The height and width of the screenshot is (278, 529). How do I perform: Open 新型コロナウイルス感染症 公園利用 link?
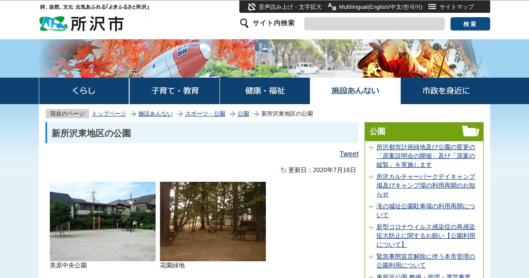pos(426,236)
